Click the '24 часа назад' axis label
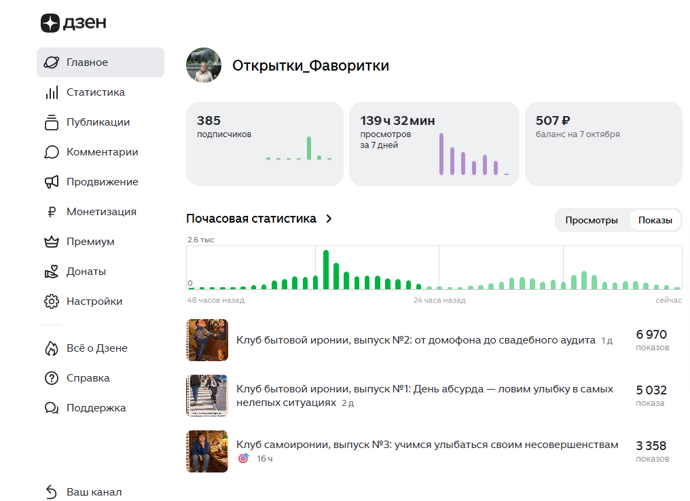The width and height of the screenshot is (690, 501). (439, 300)
